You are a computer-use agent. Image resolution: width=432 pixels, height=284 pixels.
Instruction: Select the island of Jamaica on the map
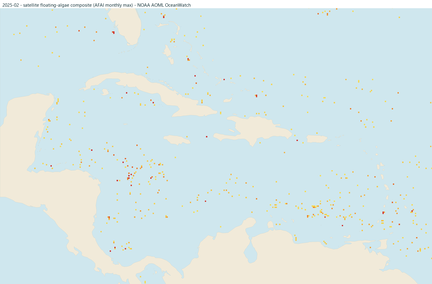pyautogui.click(x=177, y=140)
